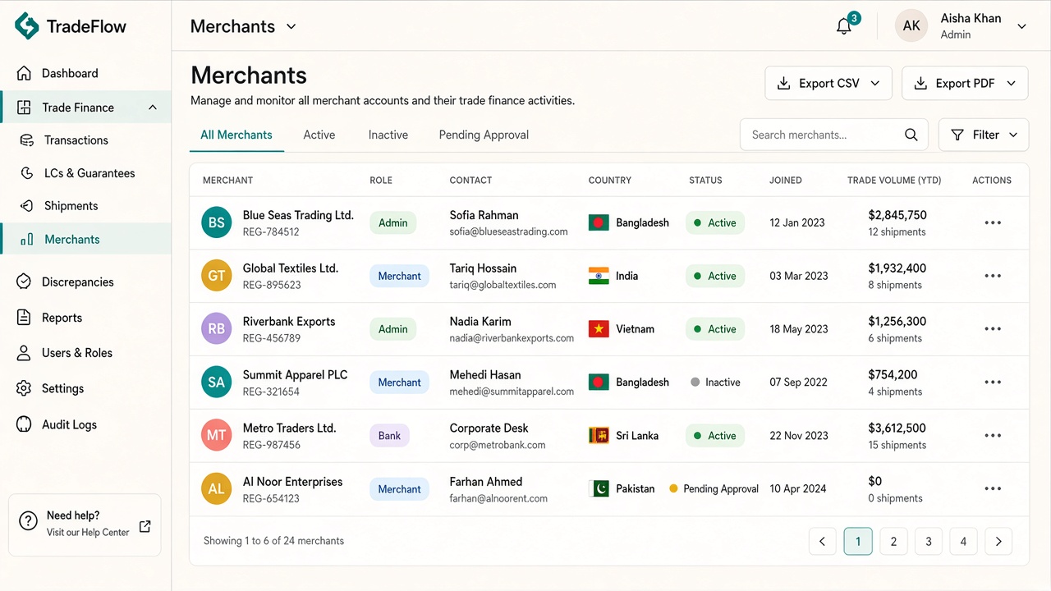Viewport: 1051px width, 591px height.
Task: Open the Merchants header dropdown
Action: pos(243,26)
